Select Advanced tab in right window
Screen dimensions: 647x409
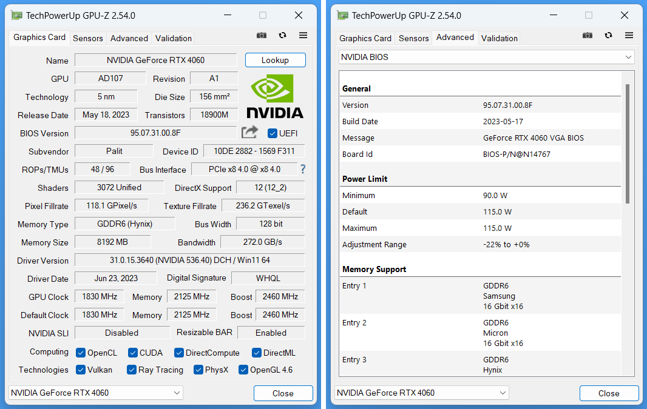pyautogui.click(x=455, y=38)
